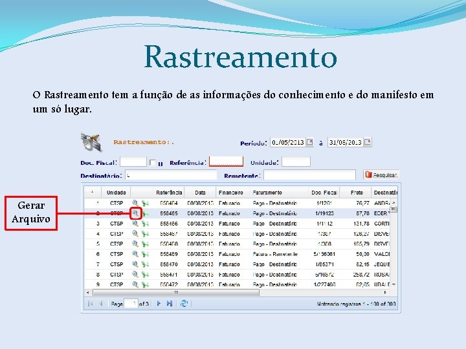The height and width of the screenshot is (349, 466).
Task: Select the freight value '131,78'
Action: (x=361, y=224)
